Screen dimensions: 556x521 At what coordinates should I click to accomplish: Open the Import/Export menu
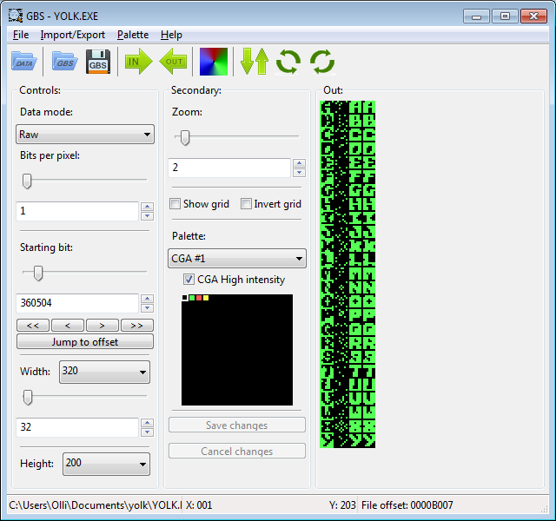click(73, 35)
